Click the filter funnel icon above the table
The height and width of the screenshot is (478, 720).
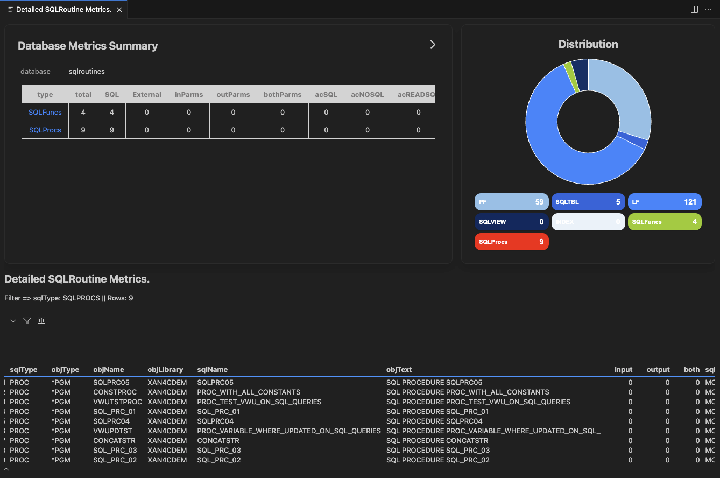27,321
